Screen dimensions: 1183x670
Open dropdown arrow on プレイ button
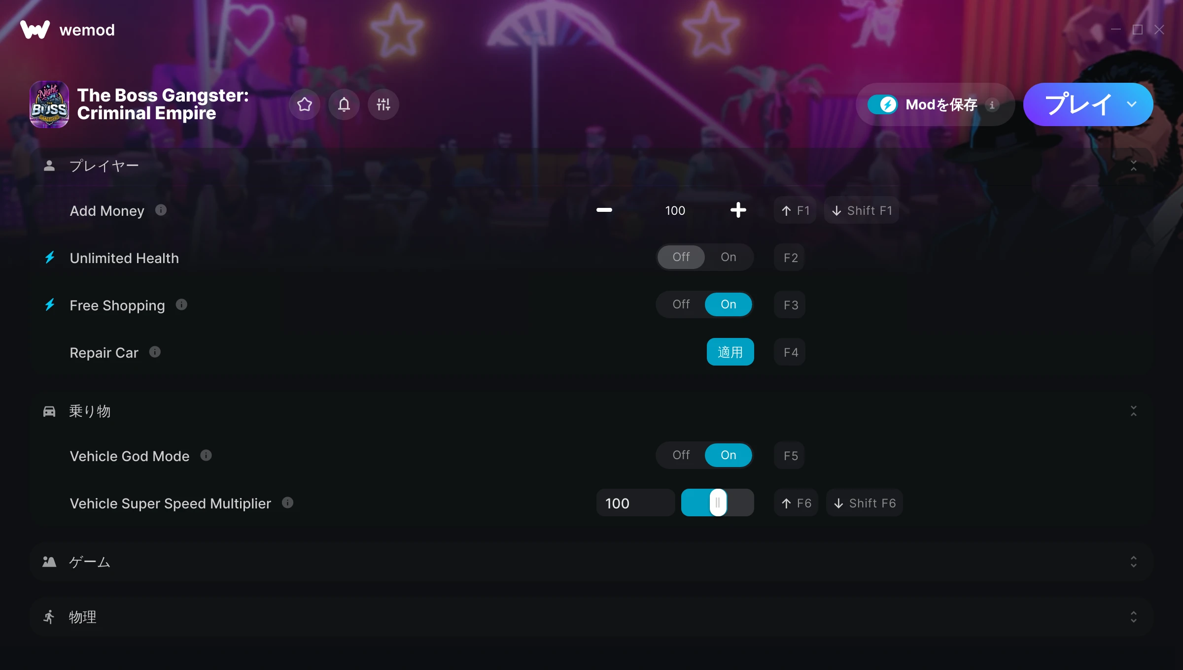1132,104
